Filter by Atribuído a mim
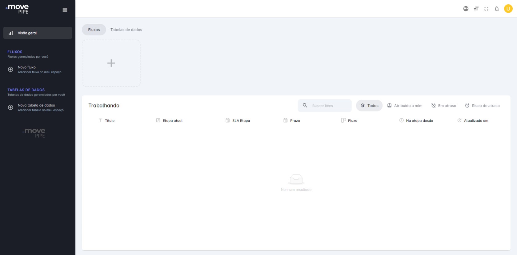517x255 pixels. click(405, 106)
